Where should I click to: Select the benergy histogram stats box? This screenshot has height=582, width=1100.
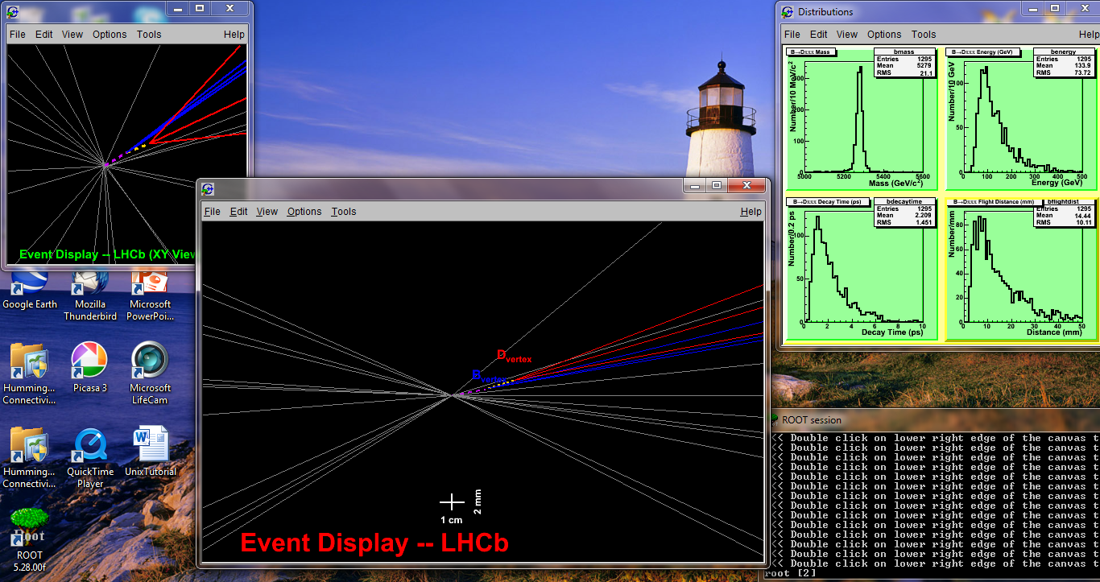tap(1064, 63)
